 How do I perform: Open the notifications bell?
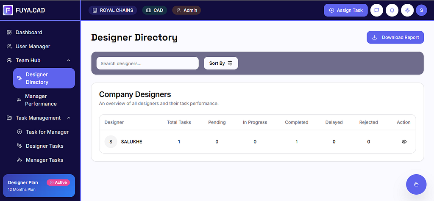pyautogui.click(x=392, y=10)
